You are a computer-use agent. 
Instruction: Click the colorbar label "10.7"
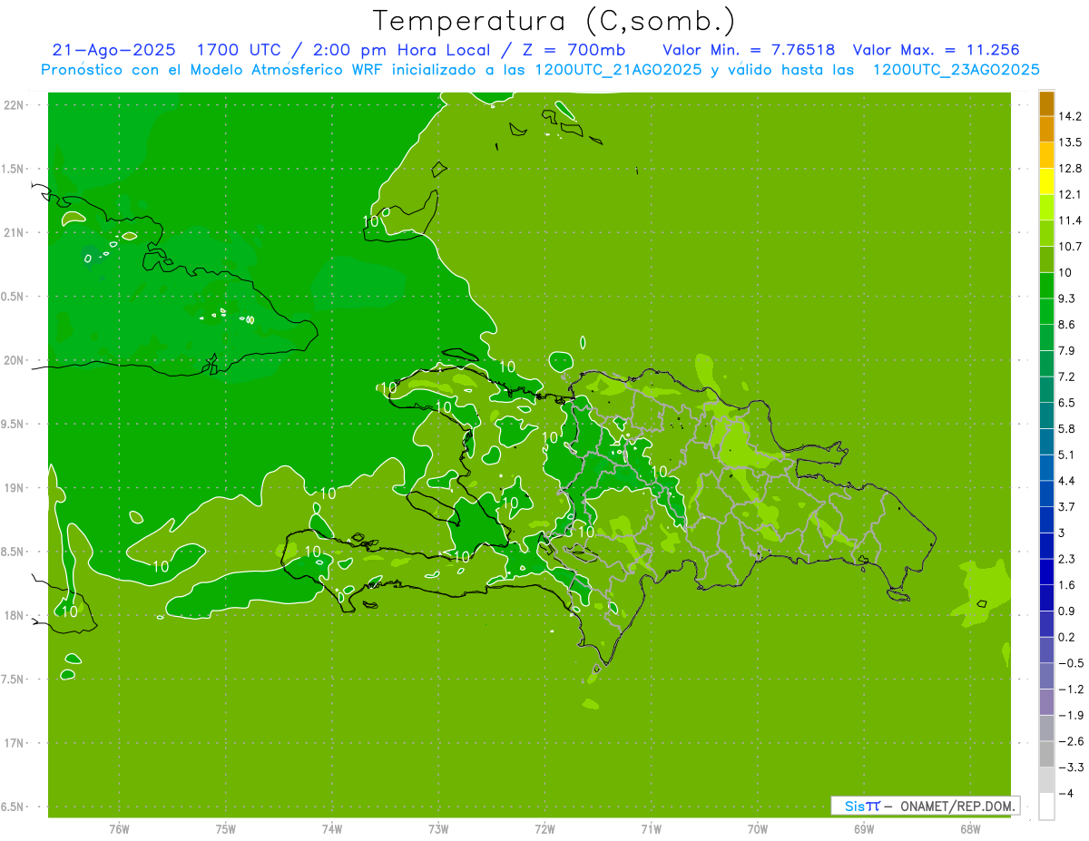[x=1069, y=247]
